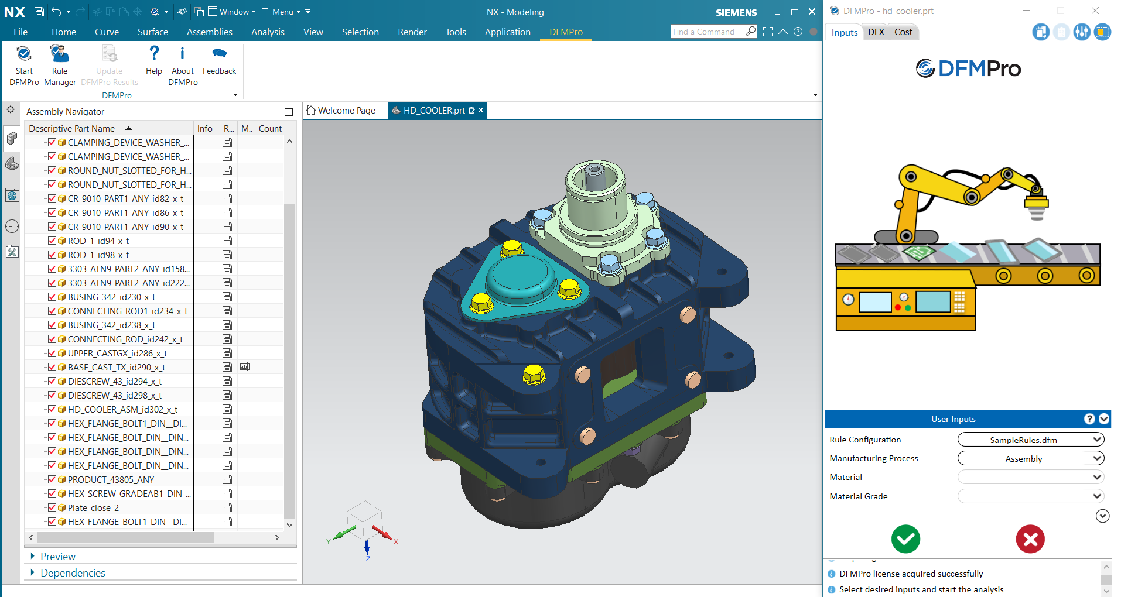The width and height of the screenshot is (1121, 597).
Task: Open the Constraint Navigator sidebar icon
Action: pos(12,164)
